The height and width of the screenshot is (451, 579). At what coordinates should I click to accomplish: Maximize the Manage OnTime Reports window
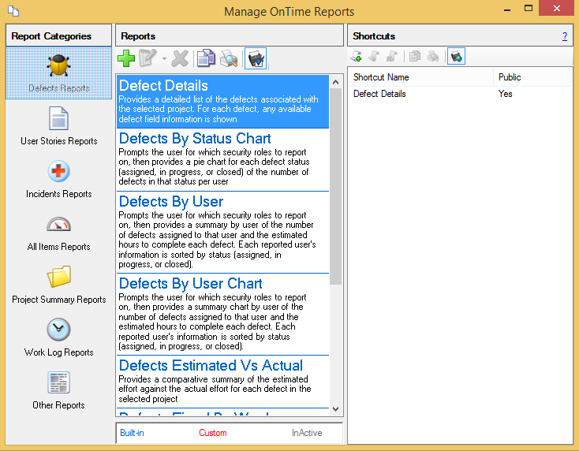(x=529, y=8)
